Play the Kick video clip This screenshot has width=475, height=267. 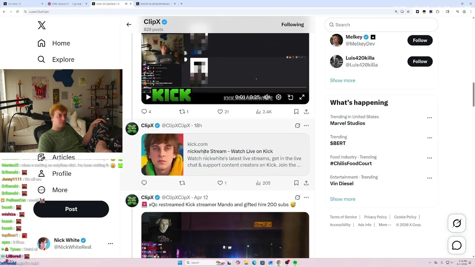(x=148, y=97)
